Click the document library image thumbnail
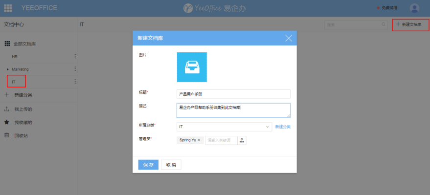 click(192, 67)
